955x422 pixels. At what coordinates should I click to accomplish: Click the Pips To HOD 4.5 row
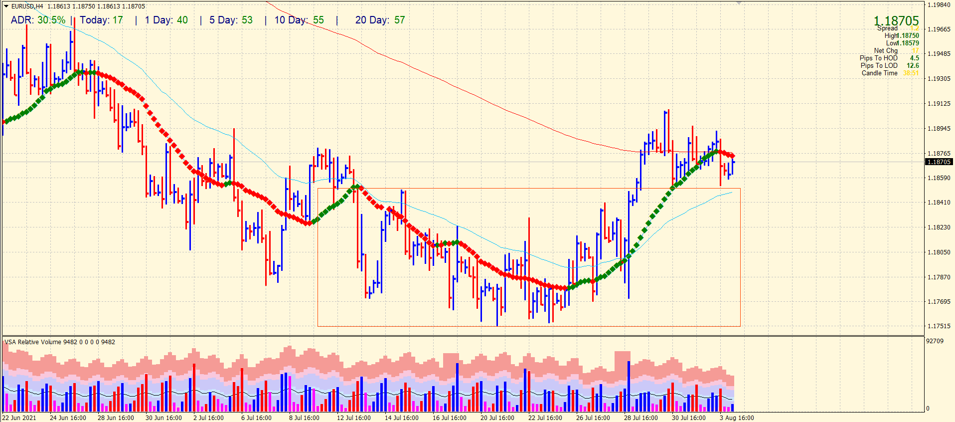coord(889,58)
